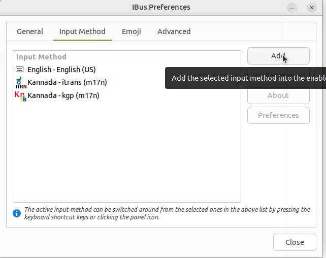Click the Input Method column header

point(127,57)
